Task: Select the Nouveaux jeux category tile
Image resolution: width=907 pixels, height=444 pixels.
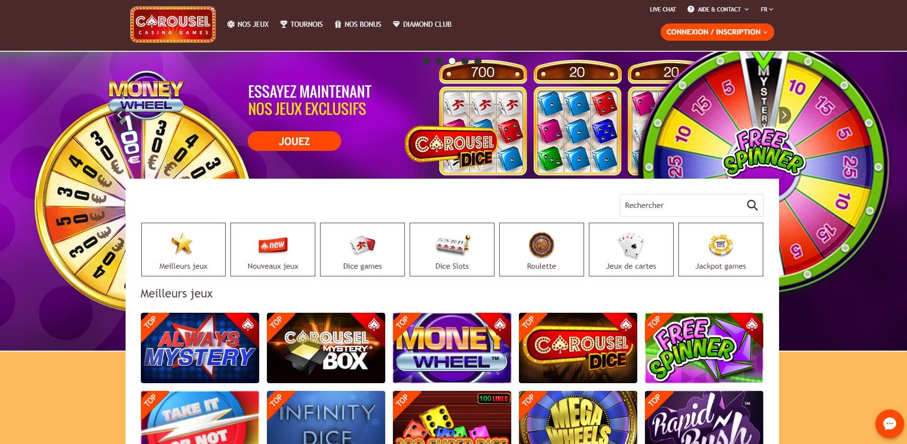Action: (x=273, y=249)
